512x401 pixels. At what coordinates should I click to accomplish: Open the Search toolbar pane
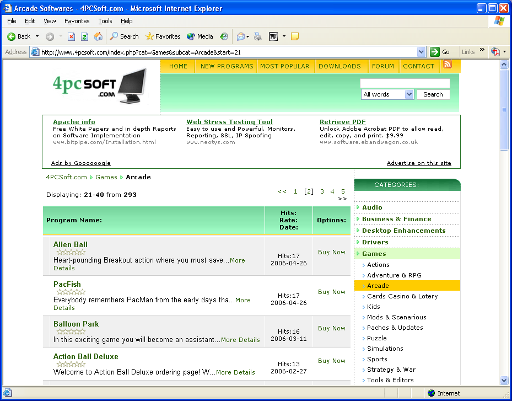[124, 36]
